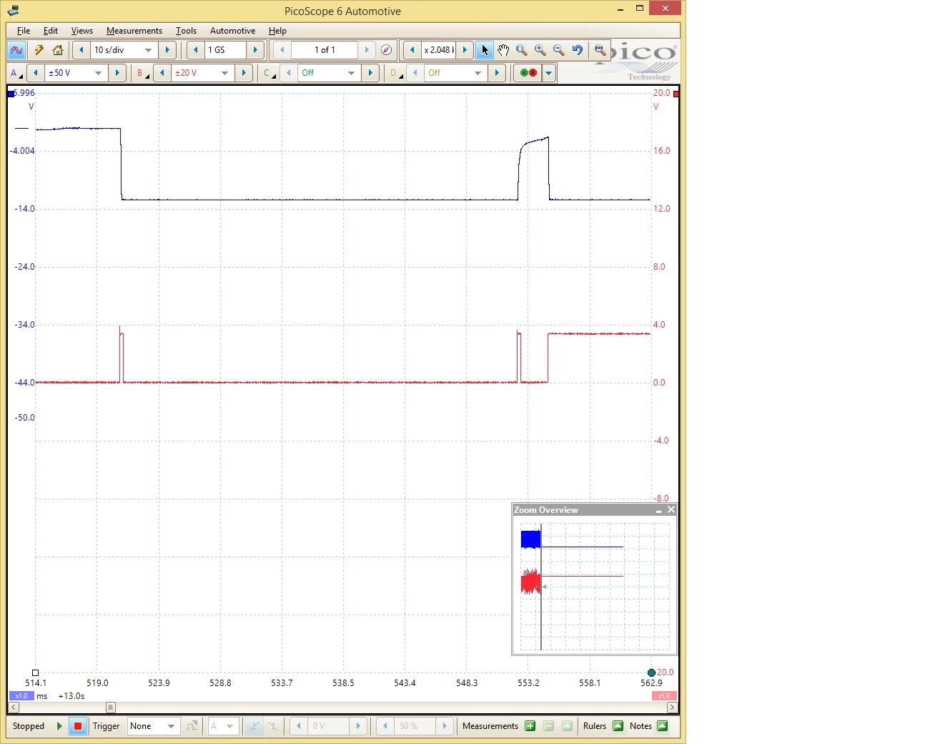This screenshot has width=925, height=744.
Task: Click the horizontal scrollbar right arrow
Action: 672,708
